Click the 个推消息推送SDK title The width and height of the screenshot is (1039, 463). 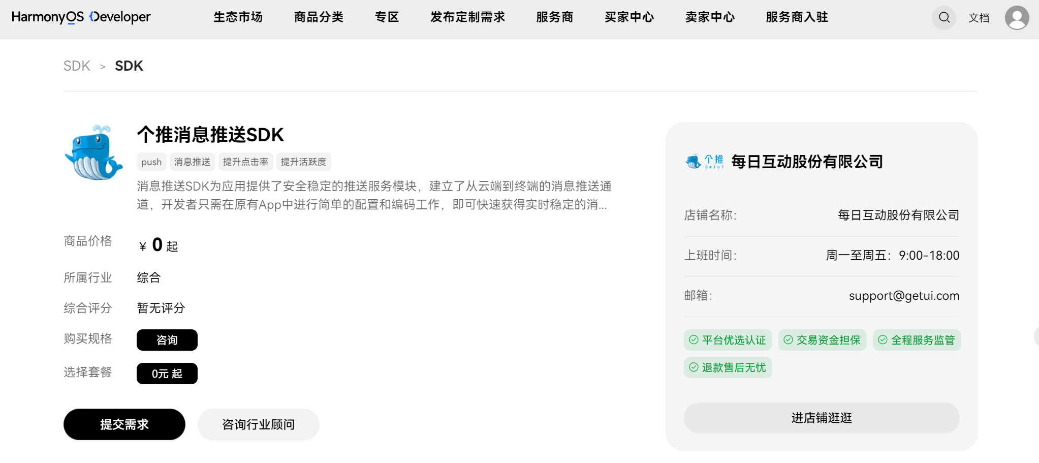210,135
